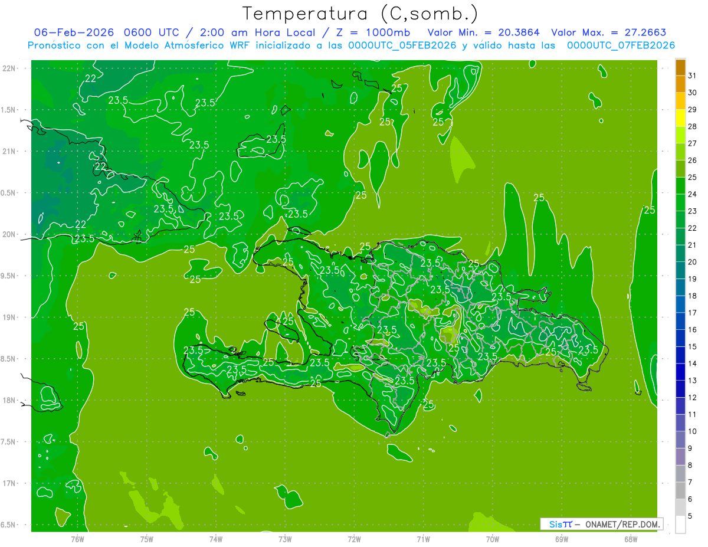Click the "72W" longitude axis label
708x547 pixels.
(354, 539)
